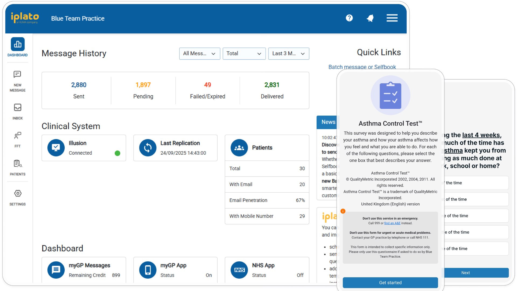This screenshot has height=291, width=517.
Task: Click the Last Replication sync icon
Action: (x=148, y=148)
